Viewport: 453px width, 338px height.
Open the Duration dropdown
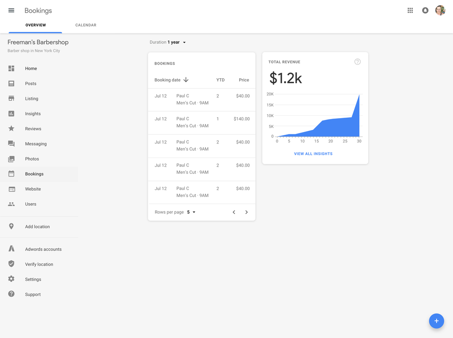[168, 42]
